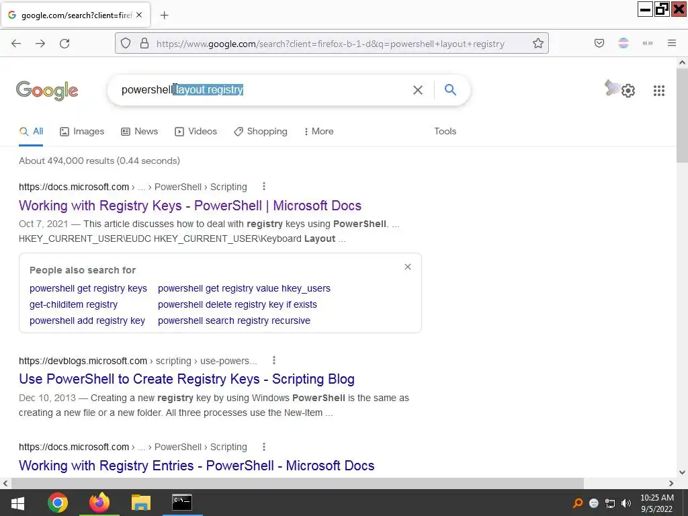Open the tracking protection shield
This screenshot has height=516, width=688.
coord(126,44)
